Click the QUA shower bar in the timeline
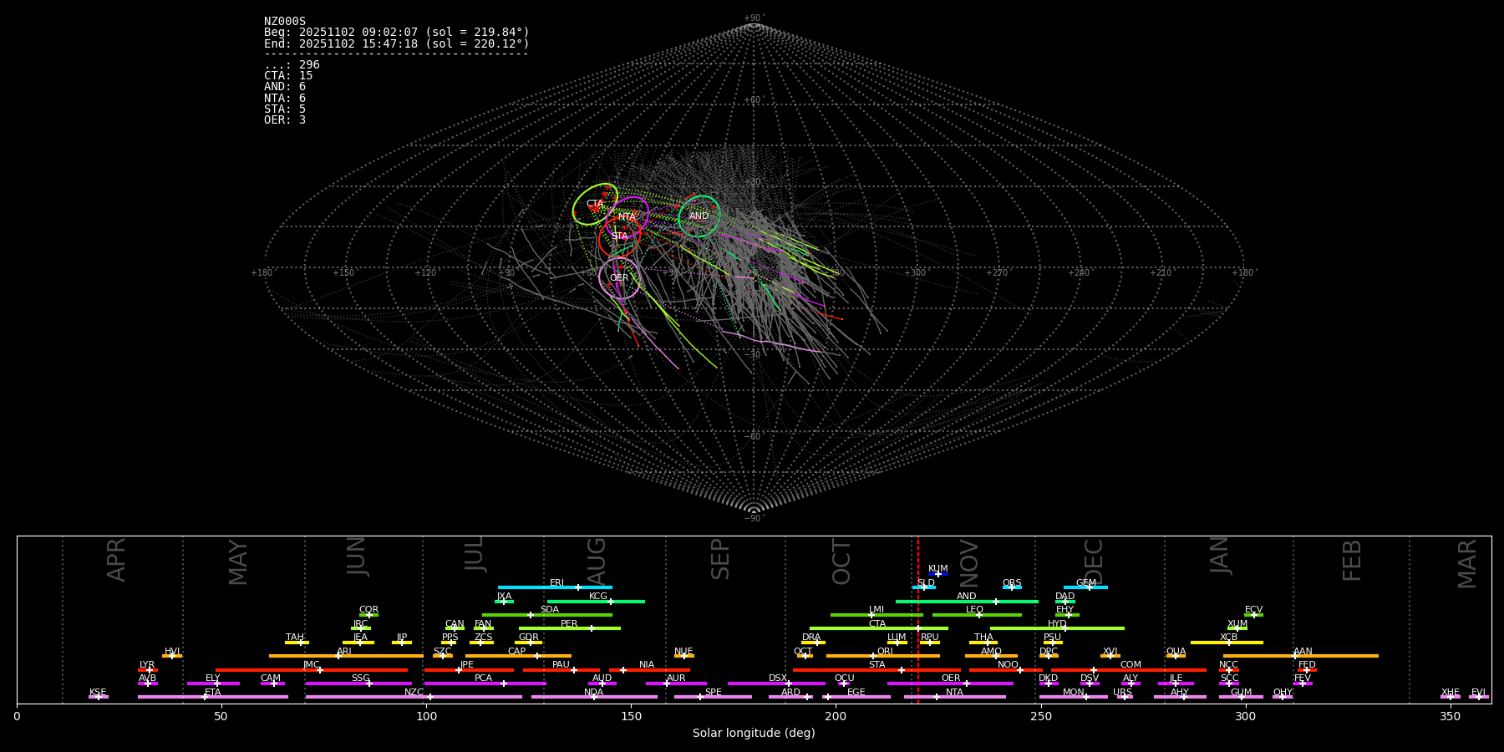Viewport: 1504px width, 752px height. pos(1176,656)
